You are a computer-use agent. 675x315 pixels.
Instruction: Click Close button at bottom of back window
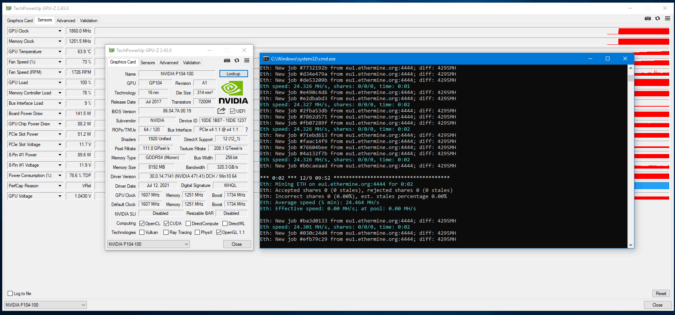[658, 305]
